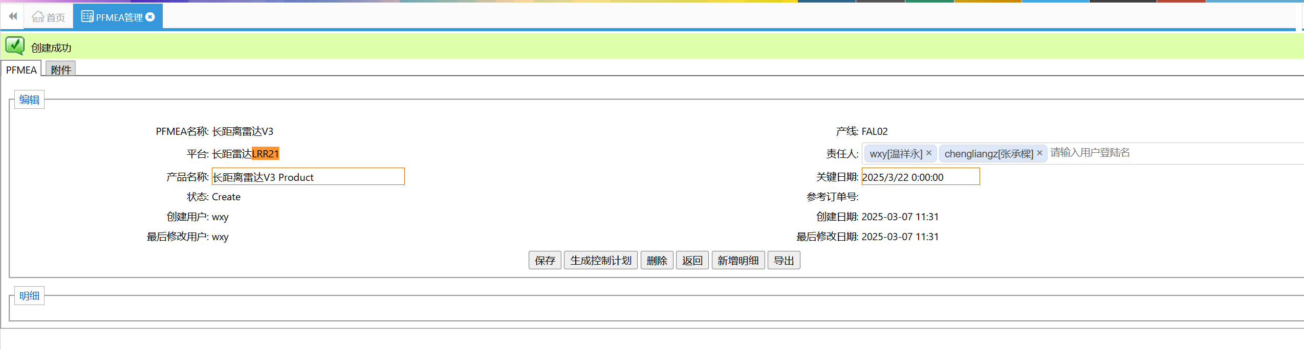Click the 明细 section legend
The width and height of the screenshot is (1304, 350).
pos(29,296)
